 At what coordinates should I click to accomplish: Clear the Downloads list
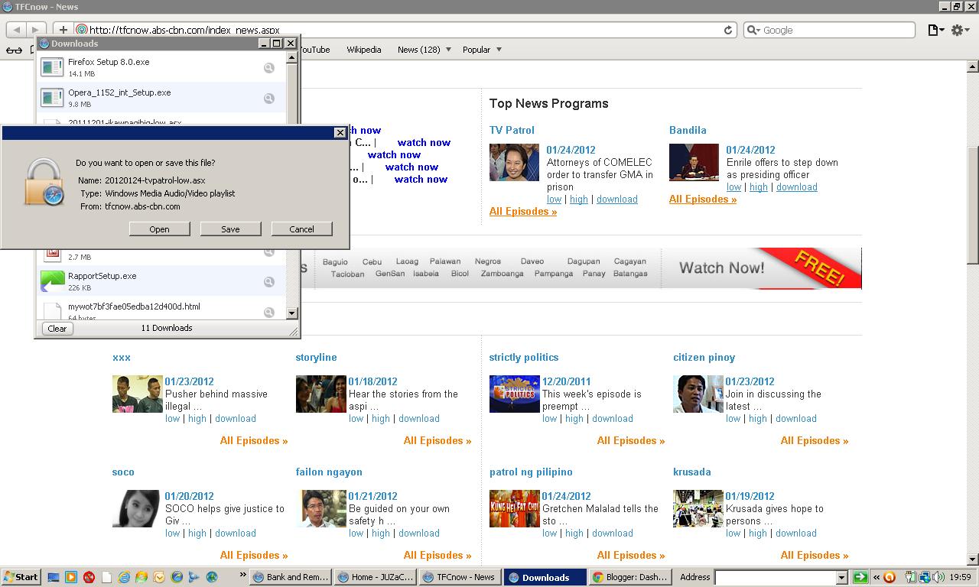pyautogui.click(x=57, y=328)
